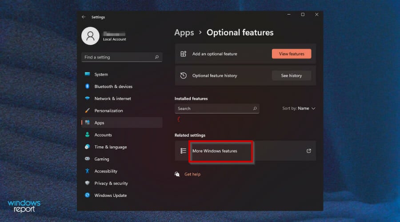This screenshot has height=222, width=400.
Task: Click the Add optional feature grid icon
Action: tap(184, 54)
